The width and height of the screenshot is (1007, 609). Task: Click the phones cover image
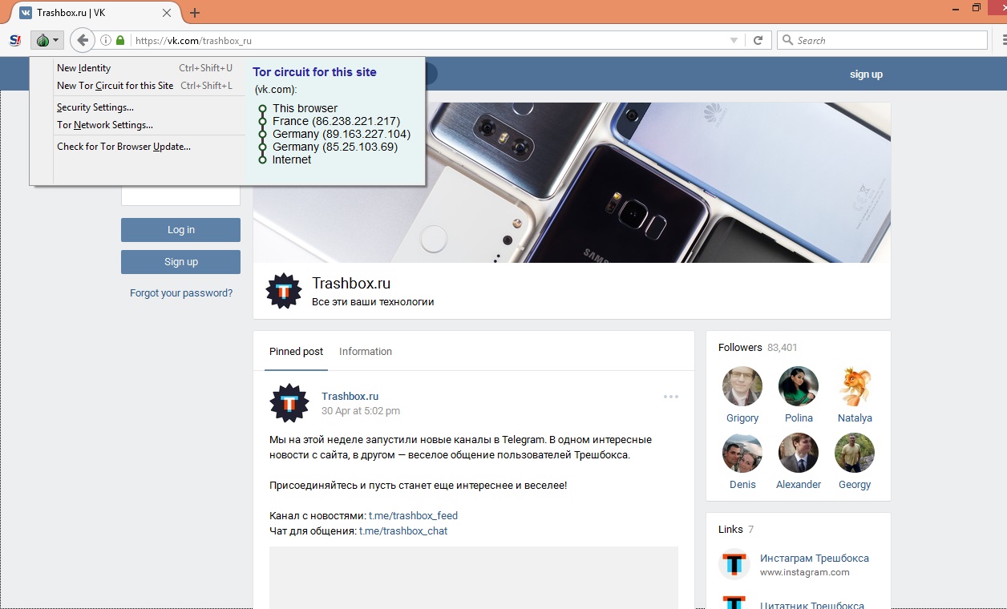572,183
